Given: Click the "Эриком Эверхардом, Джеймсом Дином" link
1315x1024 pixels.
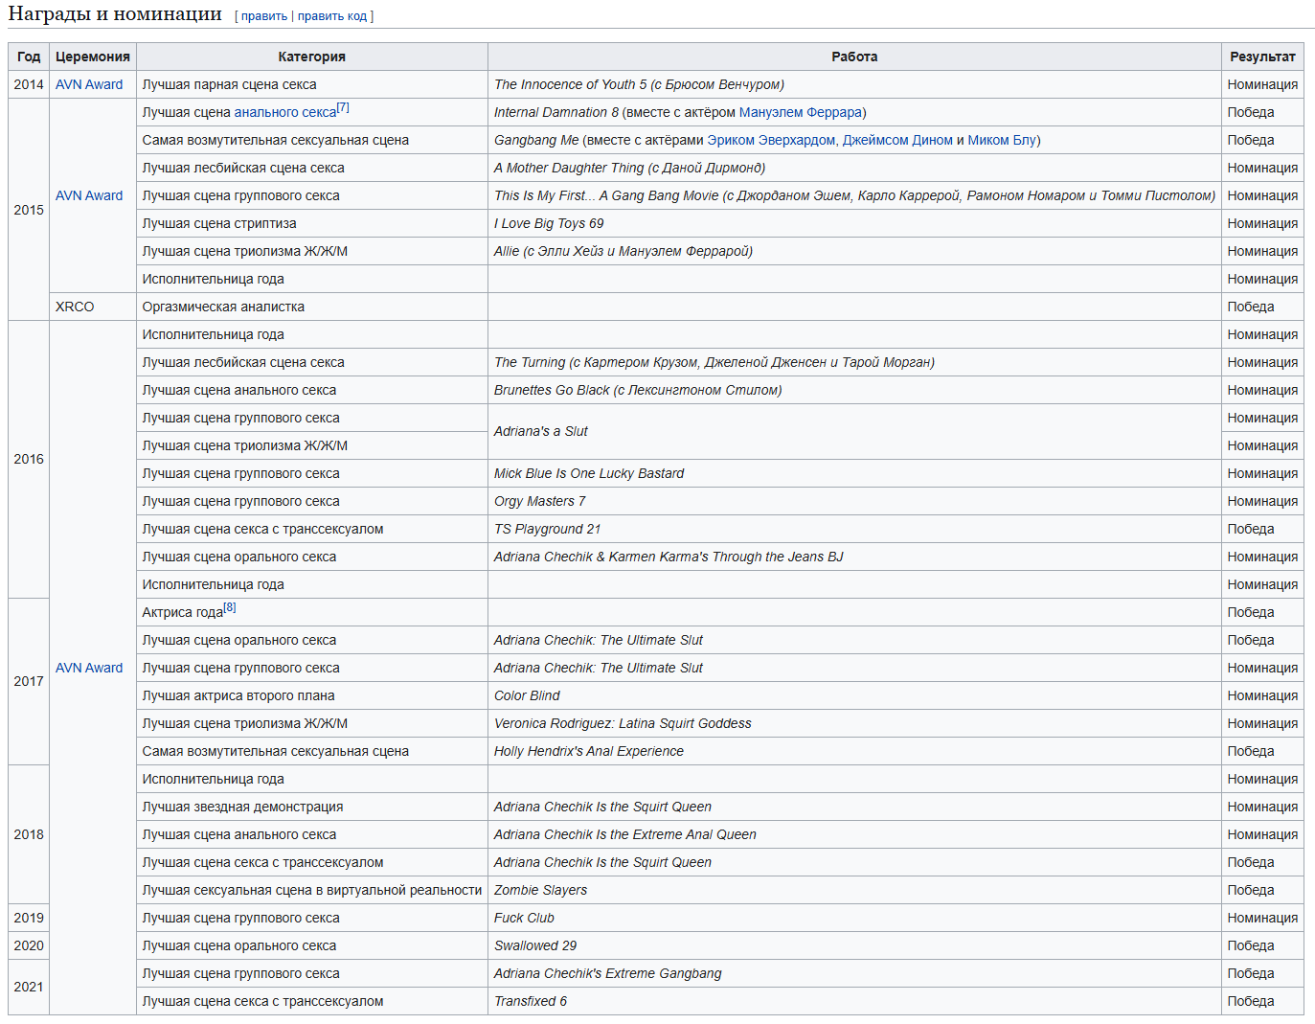Looking at the screenshot, I should click(x=830, y=140).
